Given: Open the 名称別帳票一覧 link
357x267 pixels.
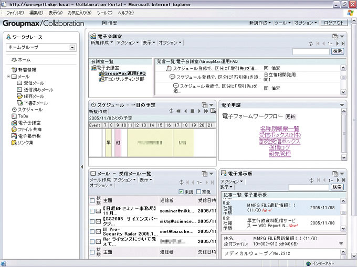Looking at the screenshot, I should (279, 129).
